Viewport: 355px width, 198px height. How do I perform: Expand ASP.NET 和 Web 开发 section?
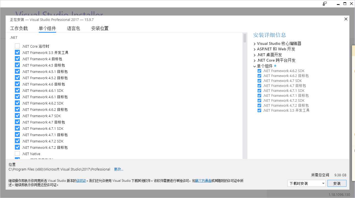click(255, 49)
